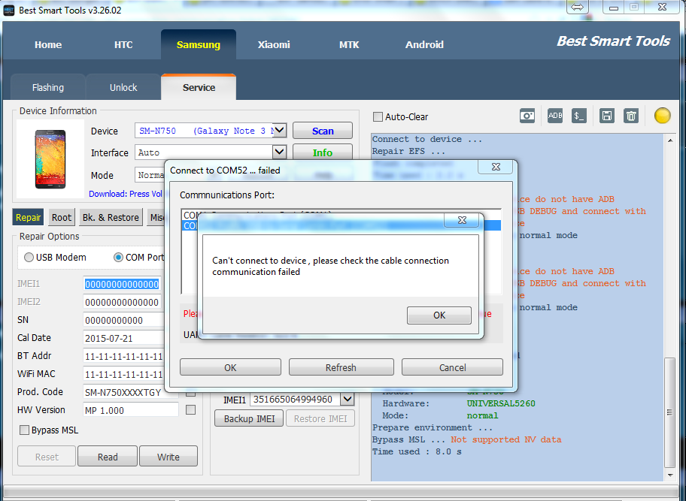Close the error message dialog with X
Screen dimensions: 686x501
click(462, 220)
